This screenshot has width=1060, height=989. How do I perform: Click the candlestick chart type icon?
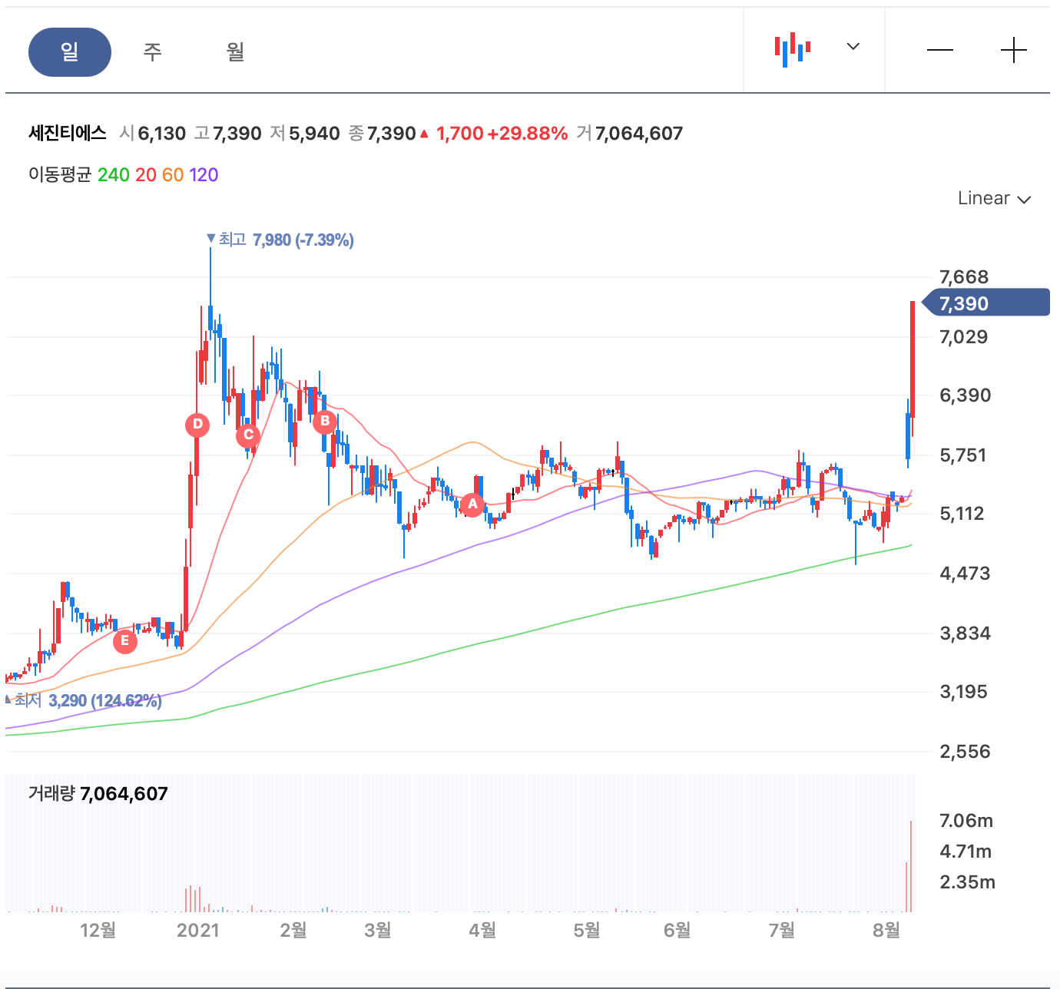coord(793,50)
